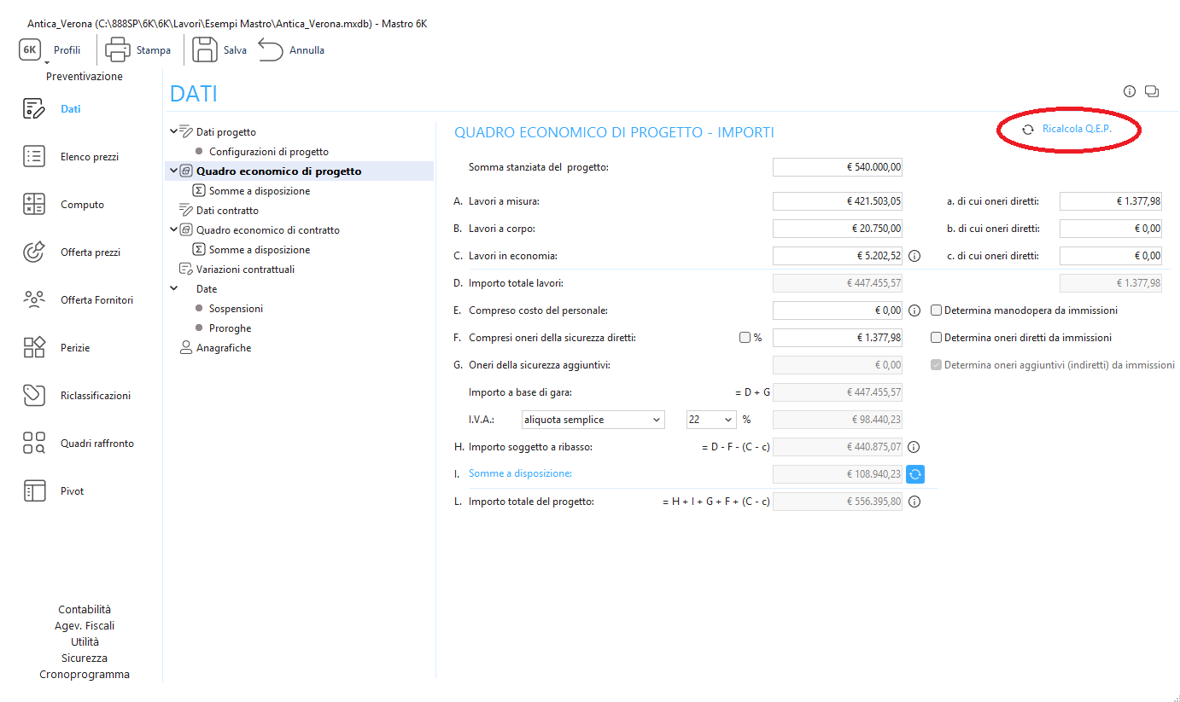
Task: Enable Determina oneri diretti da immissioni
Action: click(937, 338)
